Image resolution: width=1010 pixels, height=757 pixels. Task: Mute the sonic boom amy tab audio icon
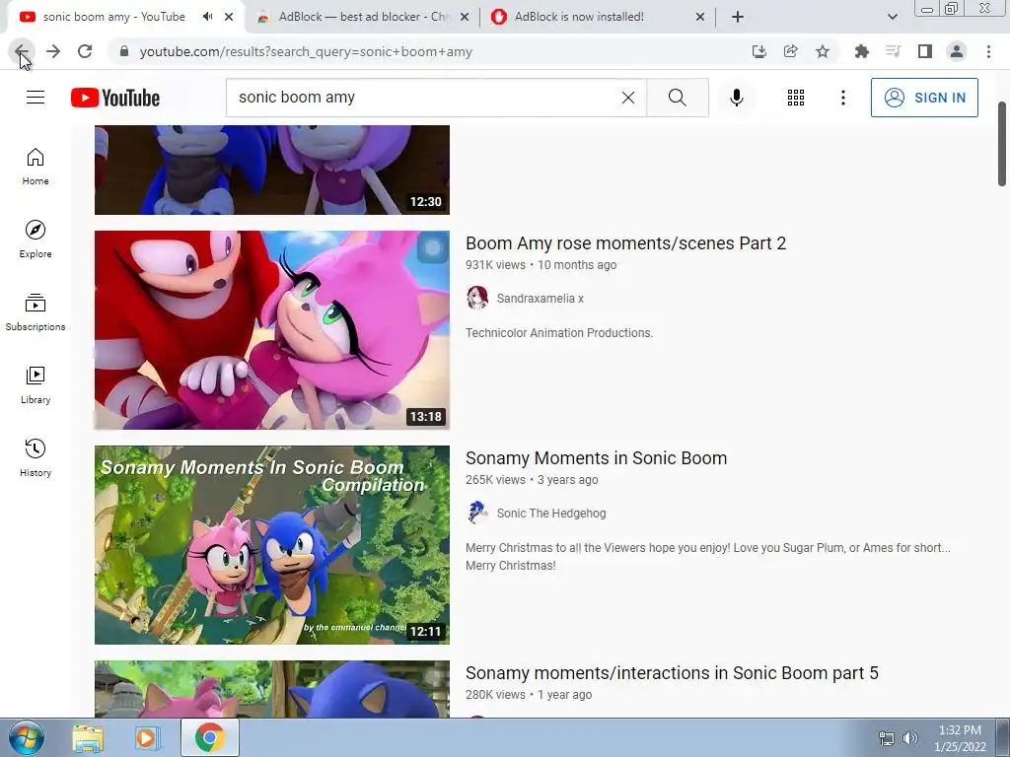[207, 17]
